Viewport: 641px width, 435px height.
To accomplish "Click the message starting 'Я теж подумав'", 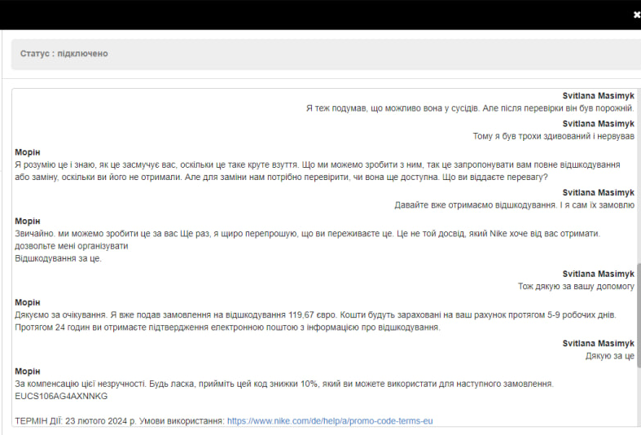I will (x=470, y=108).
